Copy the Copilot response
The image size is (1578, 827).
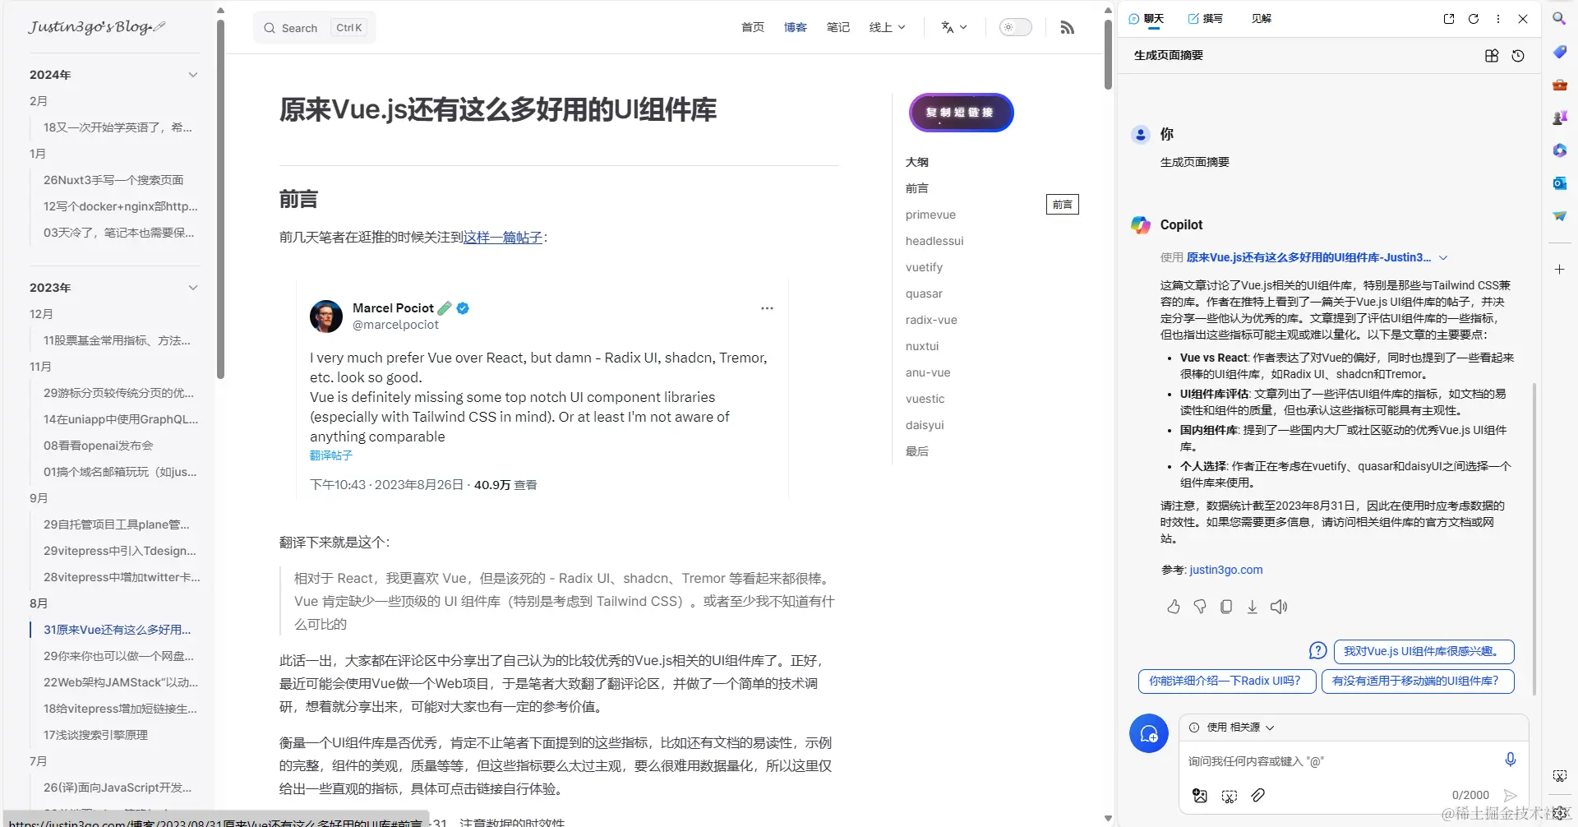click(x=1226, y=607)
